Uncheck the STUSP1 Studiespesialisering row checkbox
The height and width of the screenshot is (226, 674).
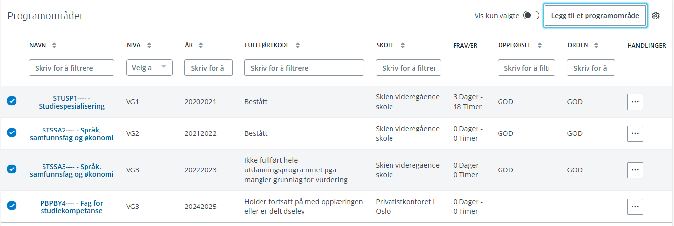coord(12,101)
